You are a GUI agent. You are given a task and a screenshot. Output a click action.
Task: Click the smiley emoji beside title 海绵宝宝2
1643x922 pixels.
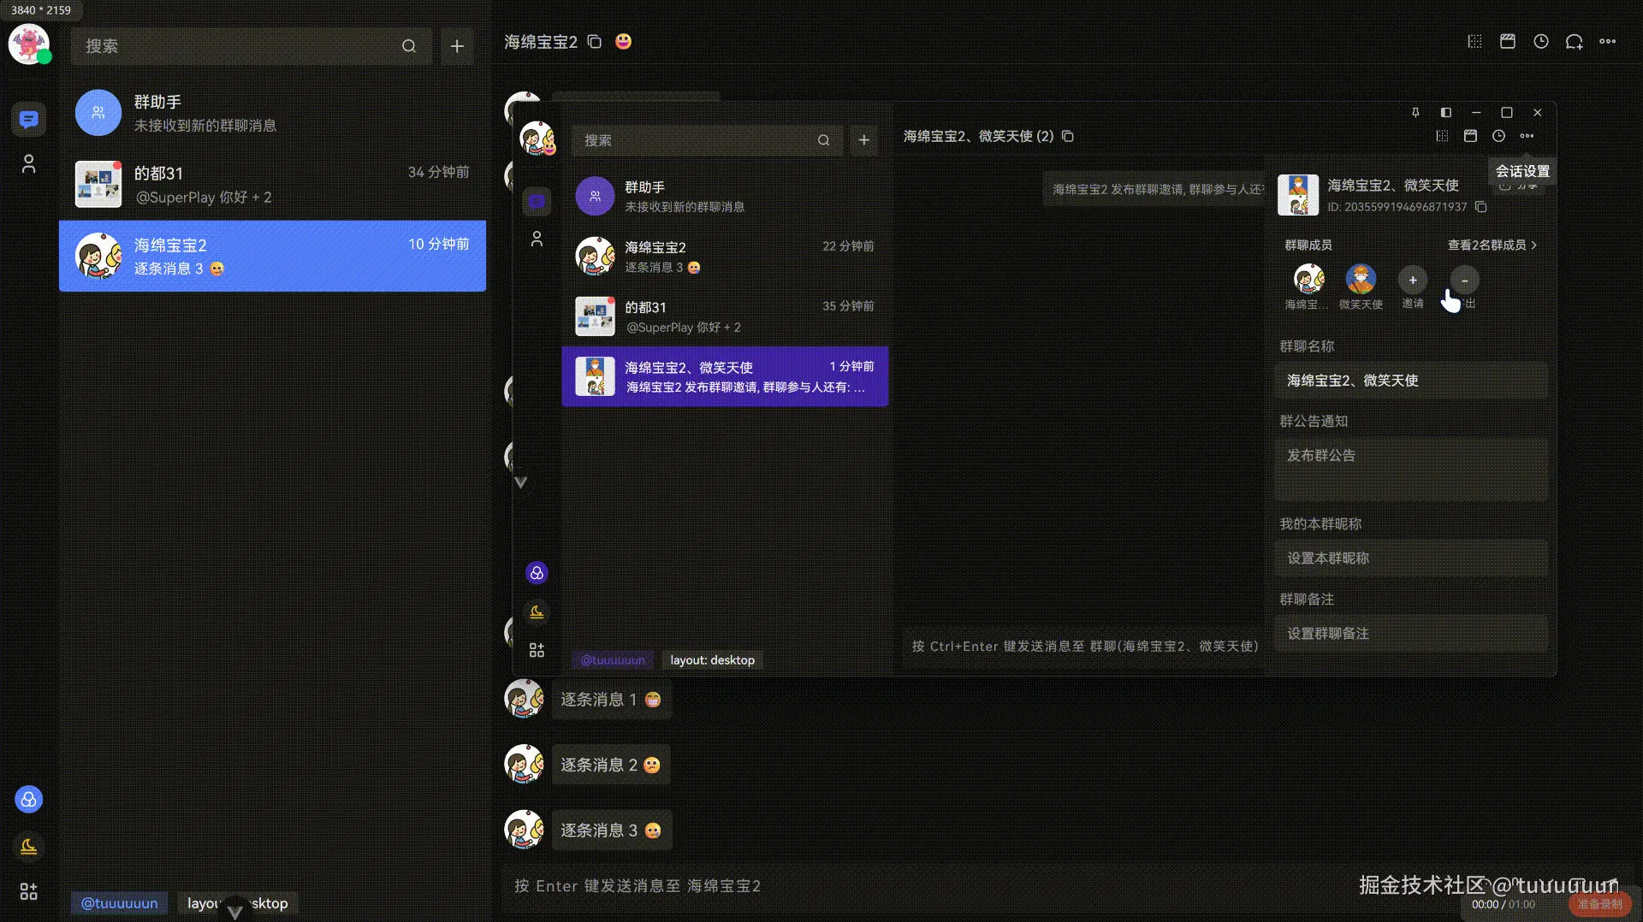pyautogui.click(x=623, y=41)
